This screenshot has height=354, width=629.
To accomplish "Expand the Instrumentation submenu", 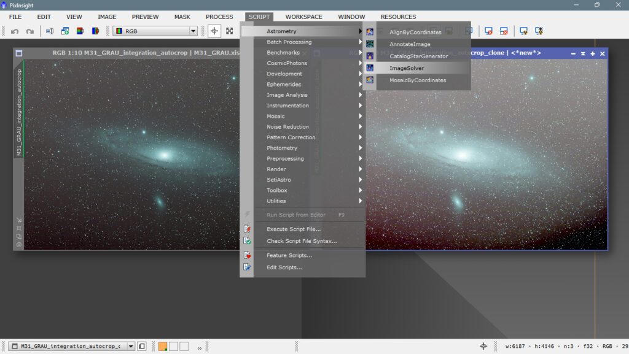I will (303, 106).
